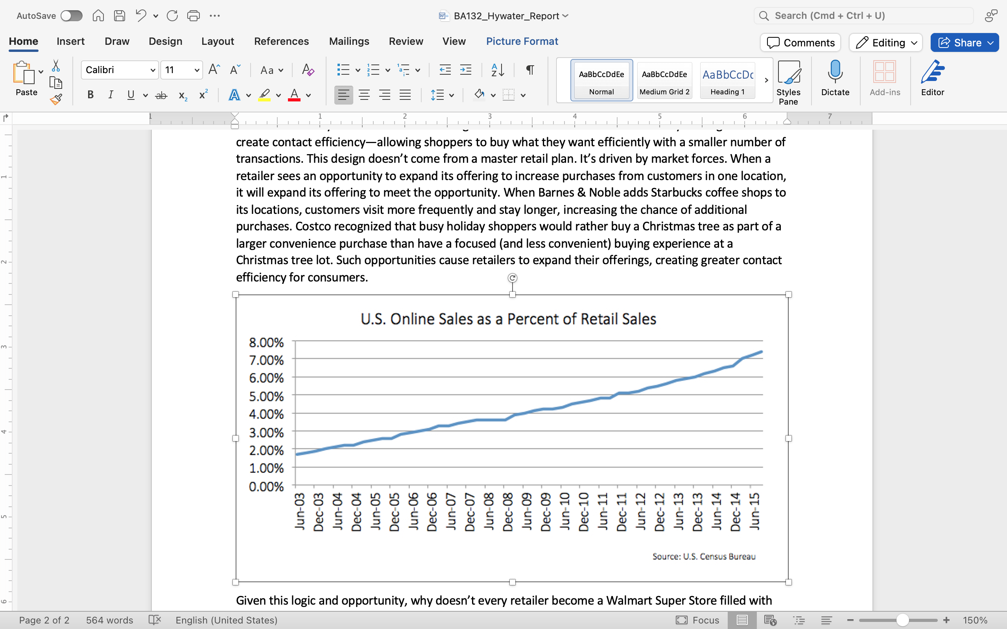Redo the last action

click(172, 16)
